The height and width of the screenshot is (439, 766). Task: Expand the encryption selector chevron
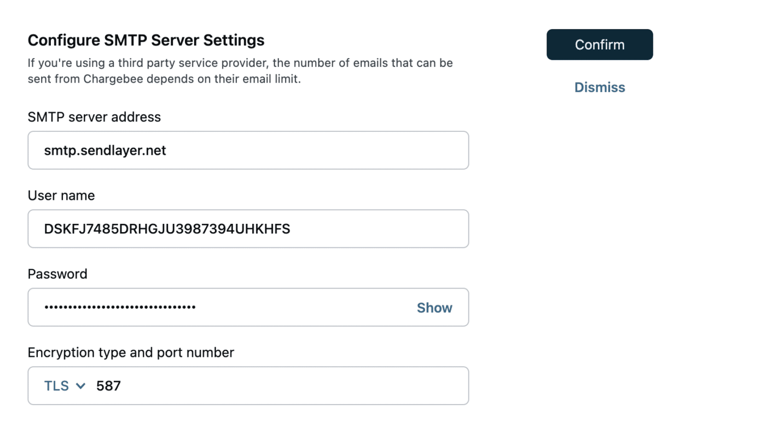[x=80, y=385]
